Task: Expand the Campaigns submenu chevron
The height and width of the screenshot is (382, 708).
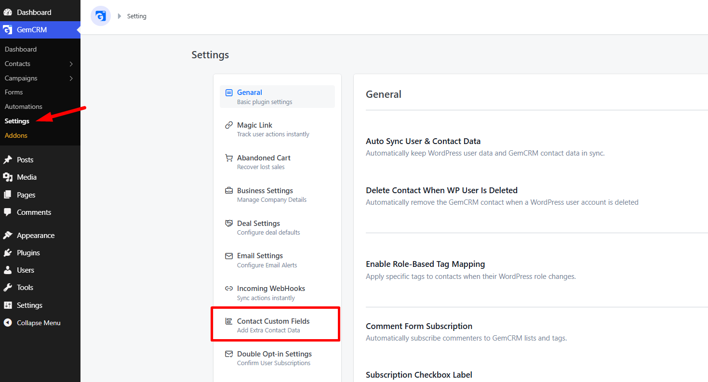Action: click(71, 79)
